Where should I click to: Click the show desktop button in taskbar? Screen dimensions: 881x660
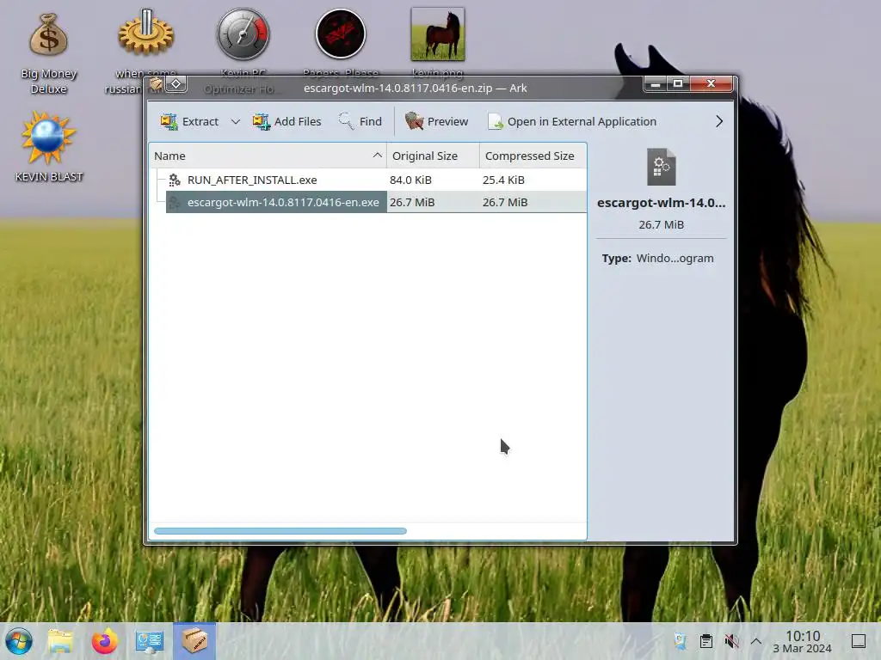point(859,641)
